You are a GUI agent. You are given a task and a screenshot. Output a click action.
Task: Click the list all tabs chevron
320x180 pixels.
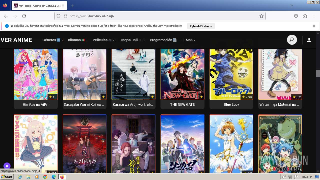point(292,5)
